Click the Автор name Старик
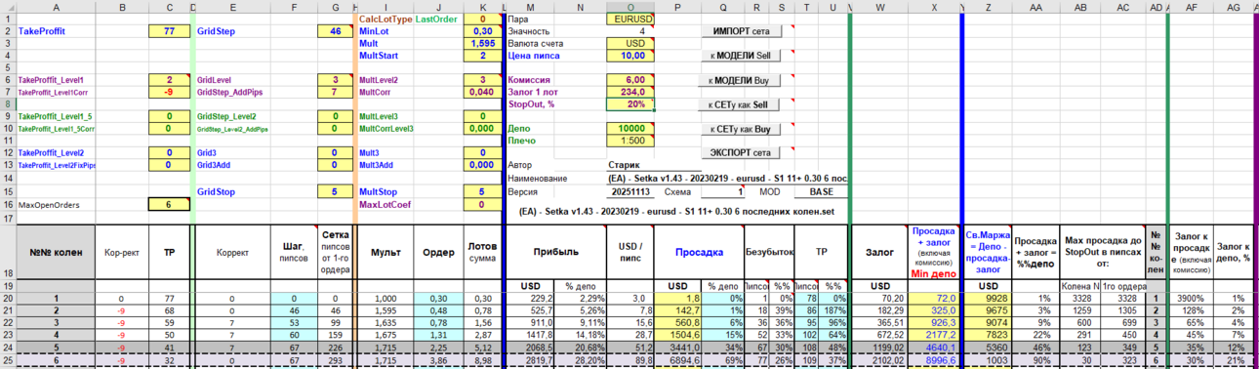1259x369 pixels. click(625, 166)
